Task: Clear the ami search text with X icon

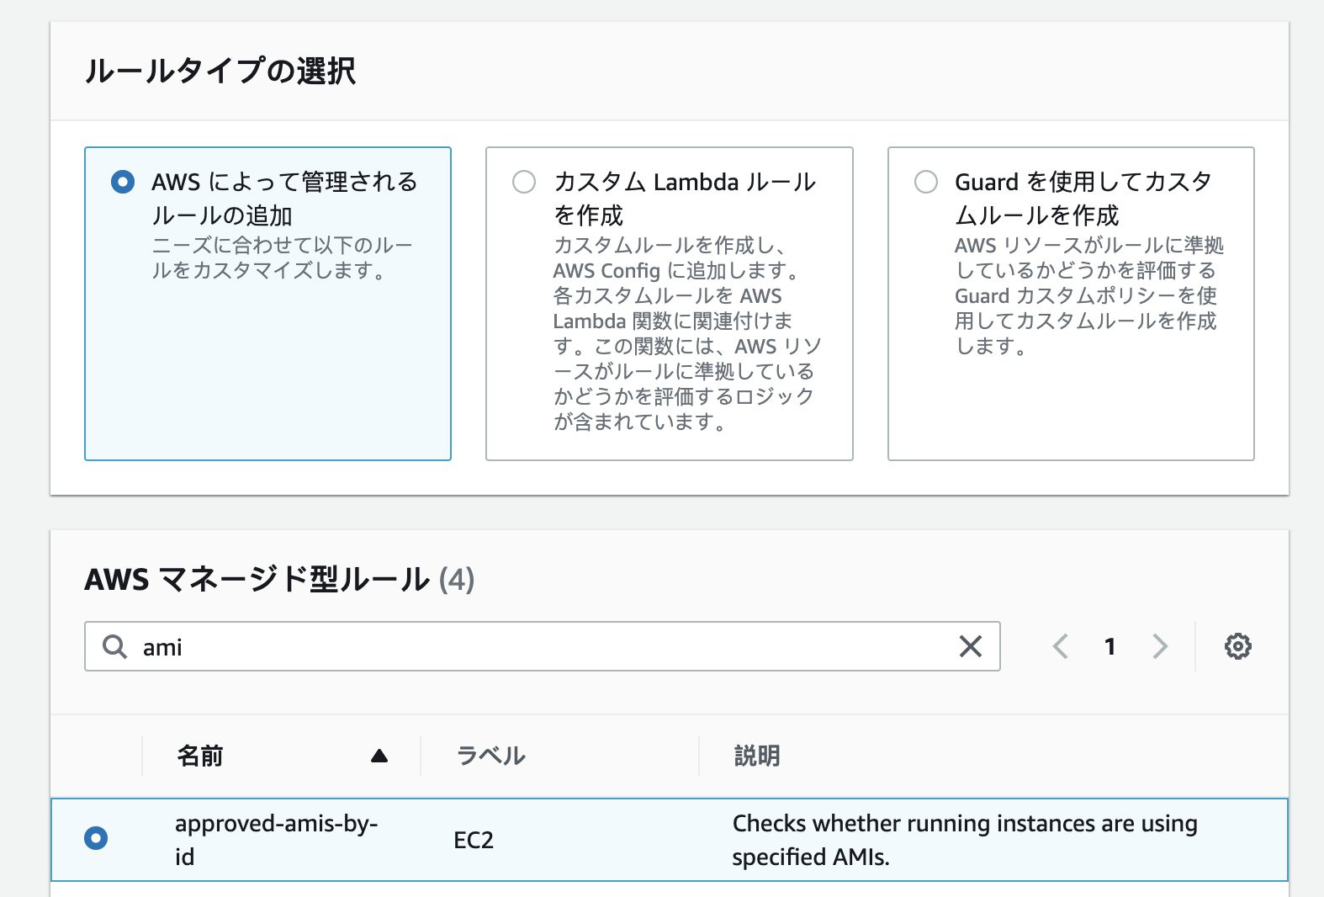Action: (x=971, y=646)
